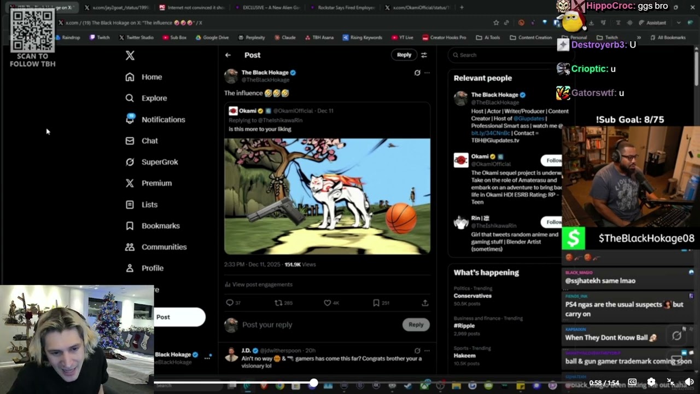Image resolution: width=700 pixels, height=394 pixels.
Task: Click the Grok icon on Black Hokage's post
Action: click(x=417, y=73)
